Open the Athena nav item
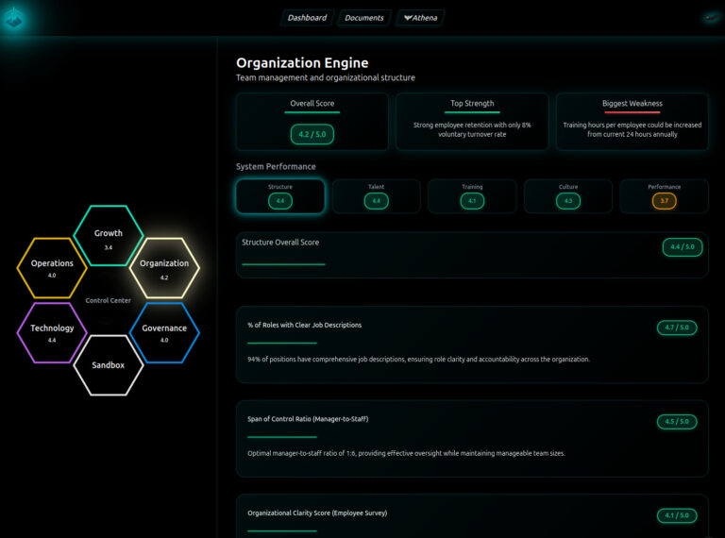The image size is (725, 538). (x=419, y=18)
